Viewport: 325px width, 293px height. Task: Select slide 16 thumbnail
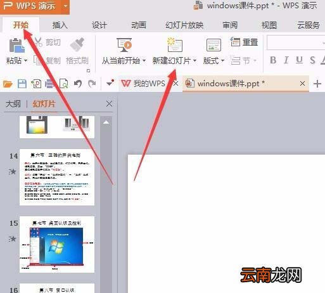pos(57,289)
